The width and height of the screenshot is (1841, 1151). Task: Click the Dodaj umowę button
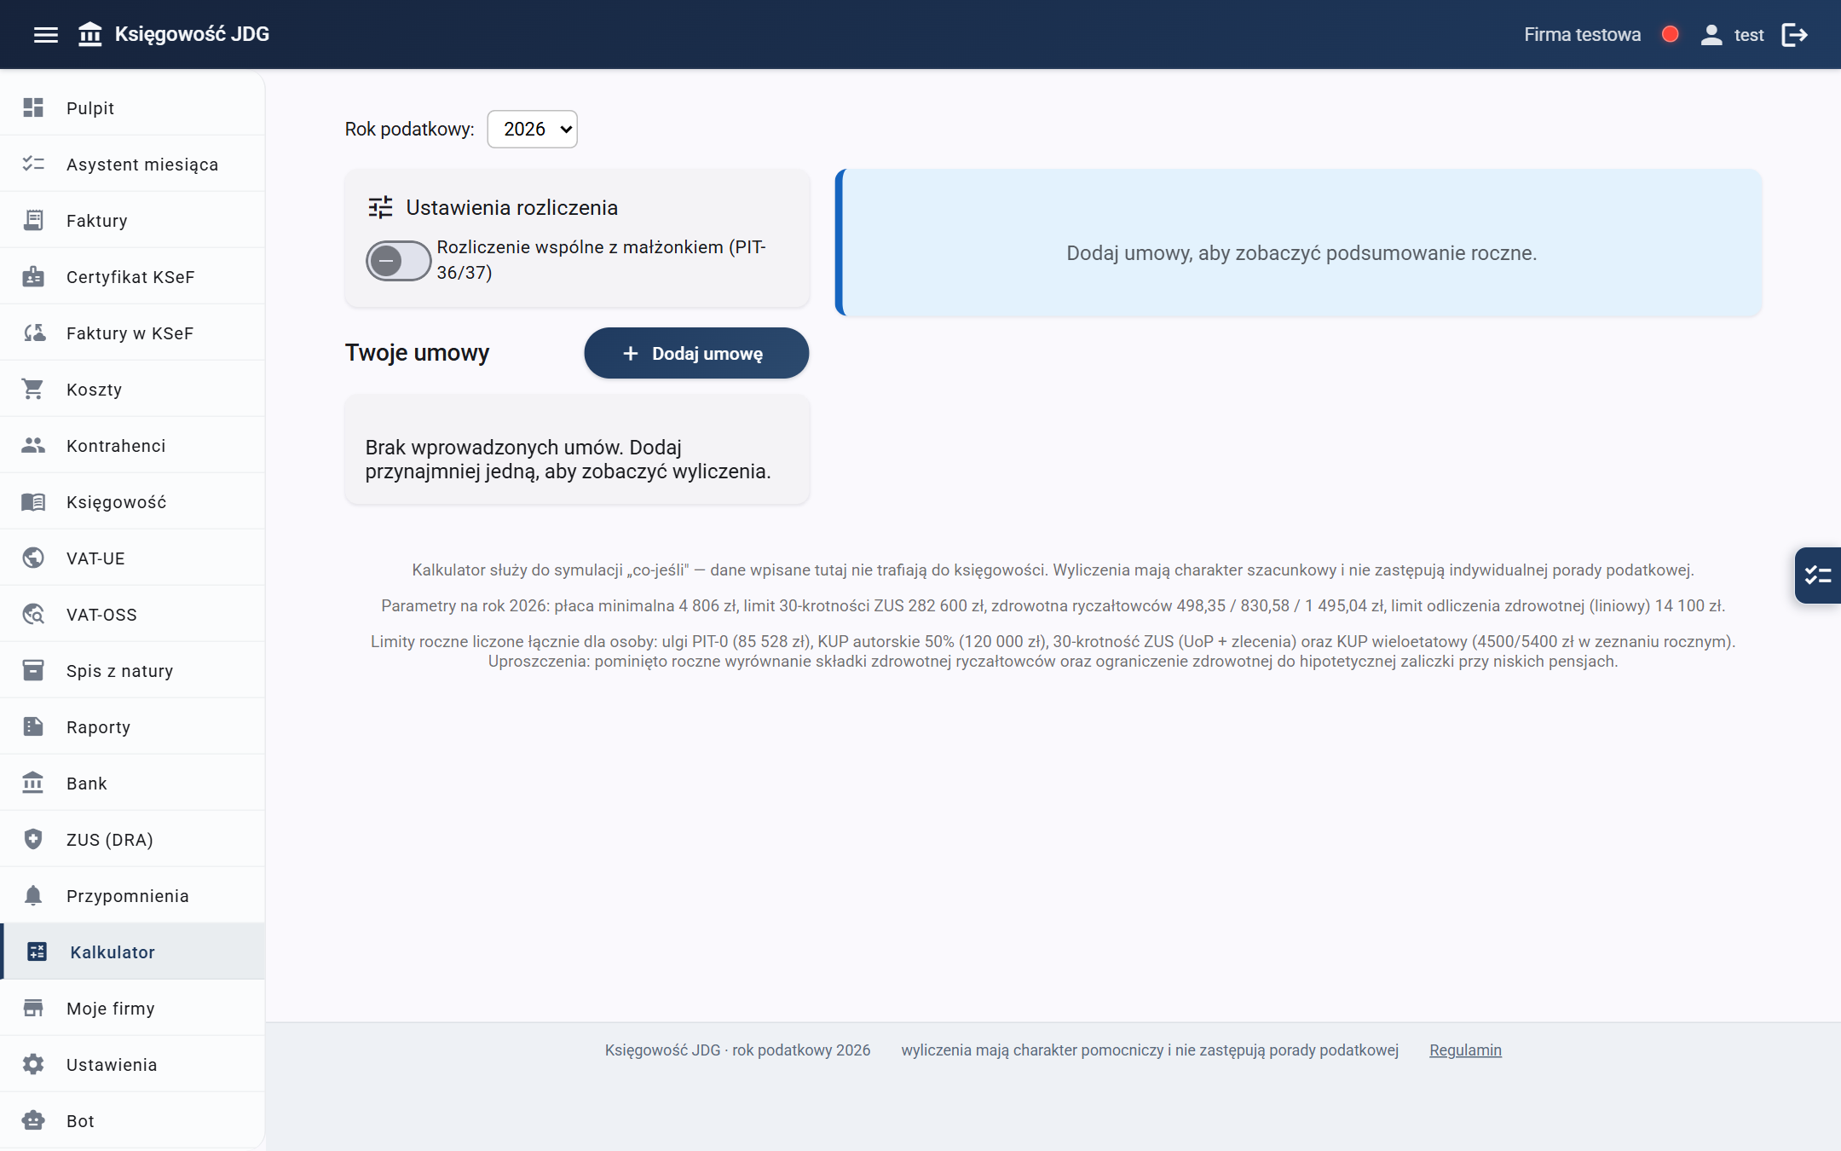[x=696, y=353]
